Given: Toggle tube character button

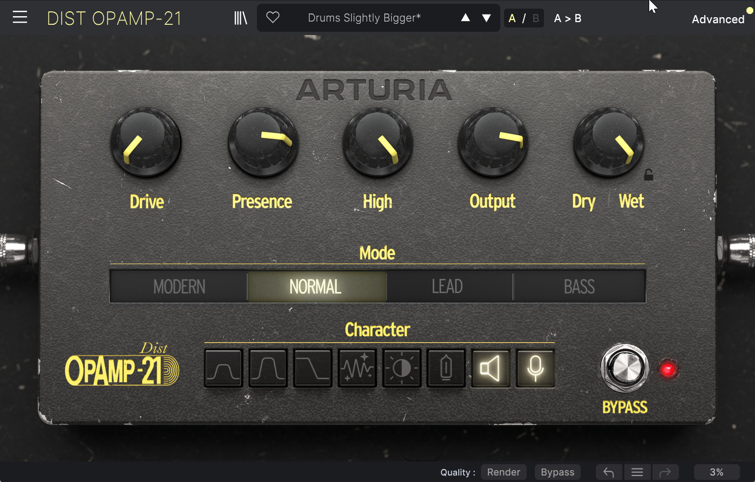Looking at the screenshot, I should (x=446, y=369).
